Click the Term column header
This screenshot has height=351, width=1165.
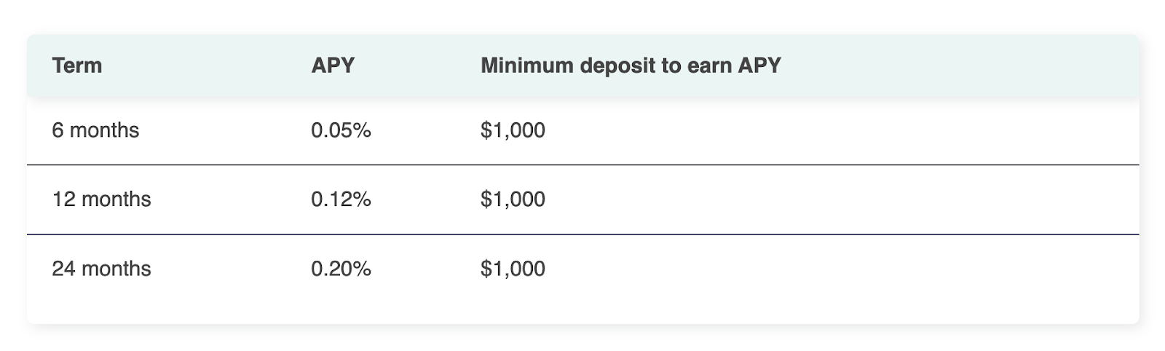tap(76, 66)
